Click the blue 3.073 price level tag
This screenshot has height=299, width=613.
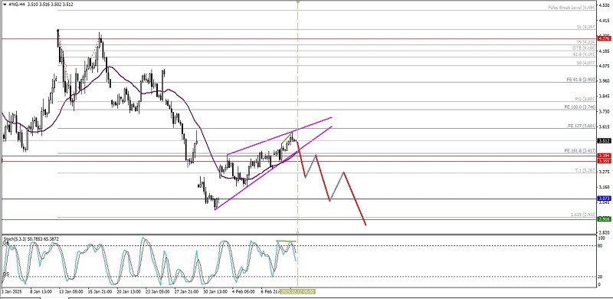pyautogui.click(x=605, y=199)
